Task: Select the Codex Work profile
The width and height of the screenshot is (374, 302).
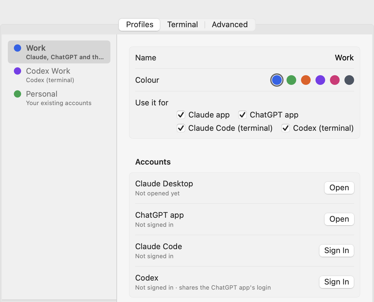Action: pyautogui.click(x=59, y=75)
